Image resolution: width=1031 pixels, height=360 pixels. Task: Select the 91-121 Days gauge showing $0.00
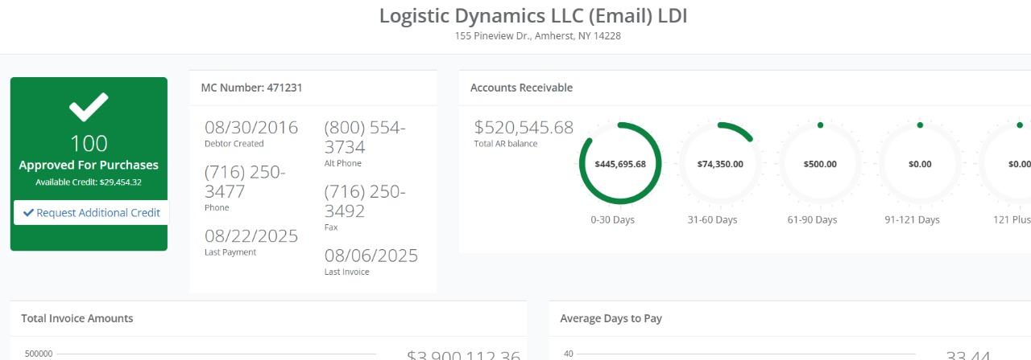[x=920, y=164]
